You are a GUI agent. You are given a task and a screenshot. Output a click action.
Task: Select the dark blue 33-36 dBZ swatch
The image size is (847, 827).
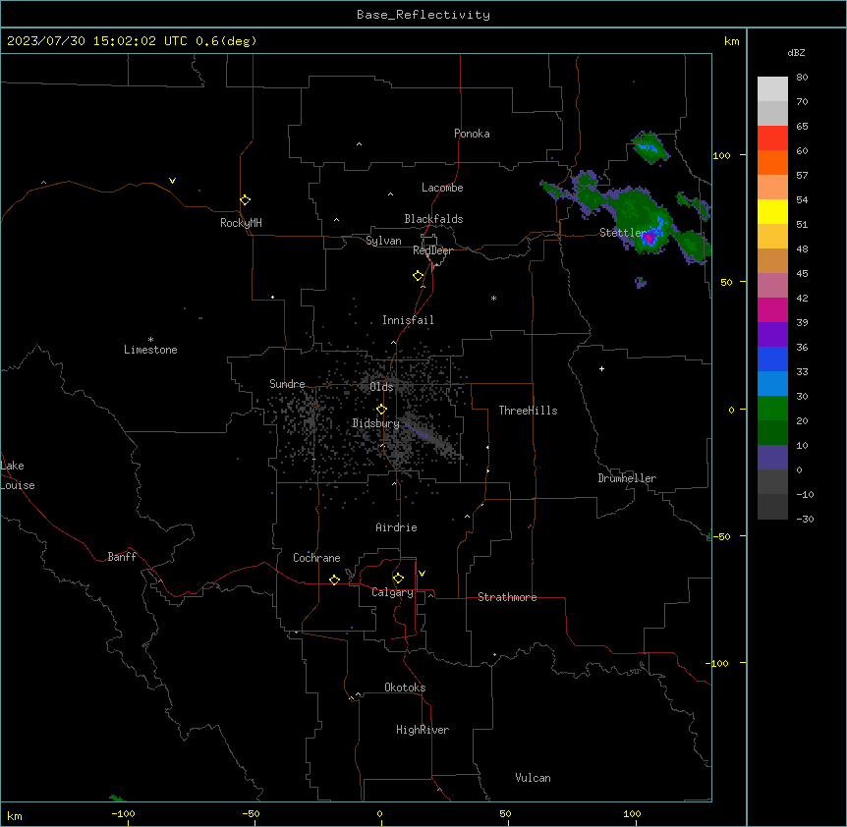point(772,358)
